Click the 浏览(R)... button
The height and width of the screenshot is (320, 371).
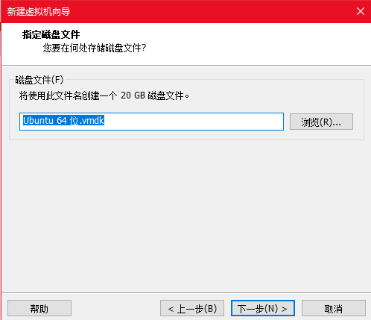pyautogui.click(x=321, y=122)
